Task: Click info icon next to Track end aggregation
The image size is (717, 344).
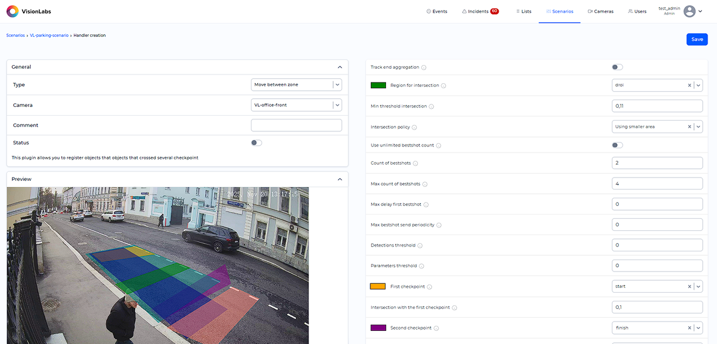Action: pos(424,68)
